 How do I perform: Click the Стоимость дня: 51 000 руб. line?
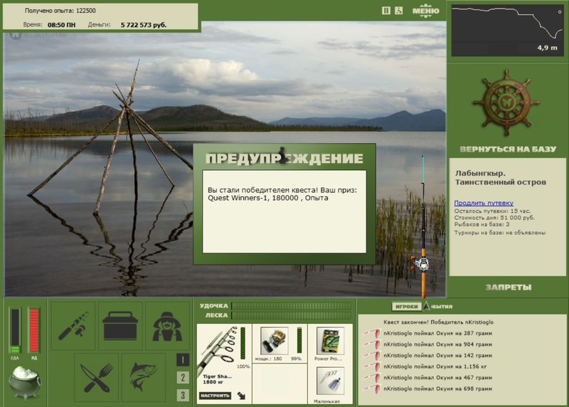tap(494, 218)
